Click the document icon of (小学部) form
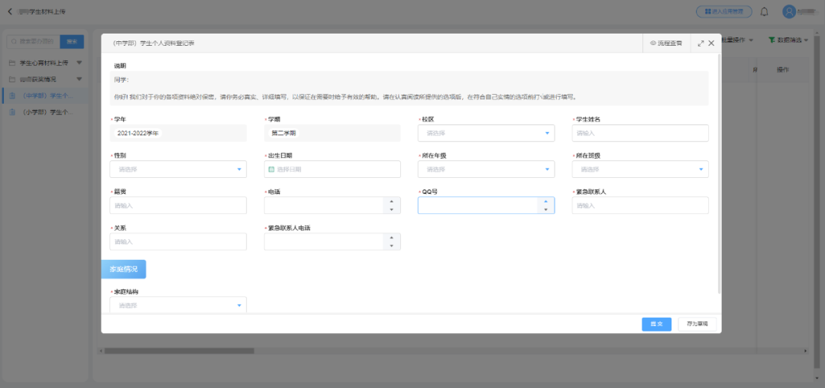 [x=12, y=112]
